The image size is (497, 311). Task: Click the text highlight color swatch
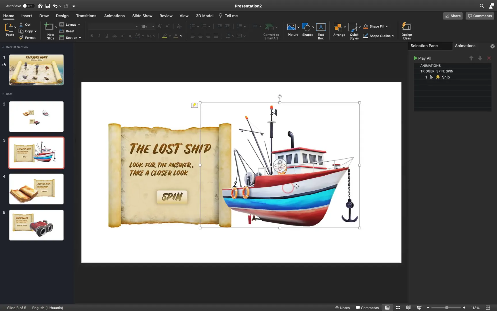(x=165, y=36)
